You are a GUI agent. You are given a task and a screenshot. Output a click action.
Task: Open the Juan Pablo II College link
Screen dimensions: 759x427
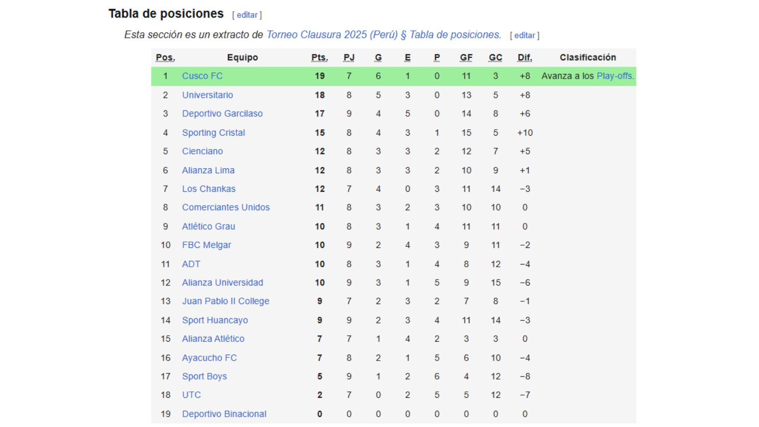tap(226, 301)
